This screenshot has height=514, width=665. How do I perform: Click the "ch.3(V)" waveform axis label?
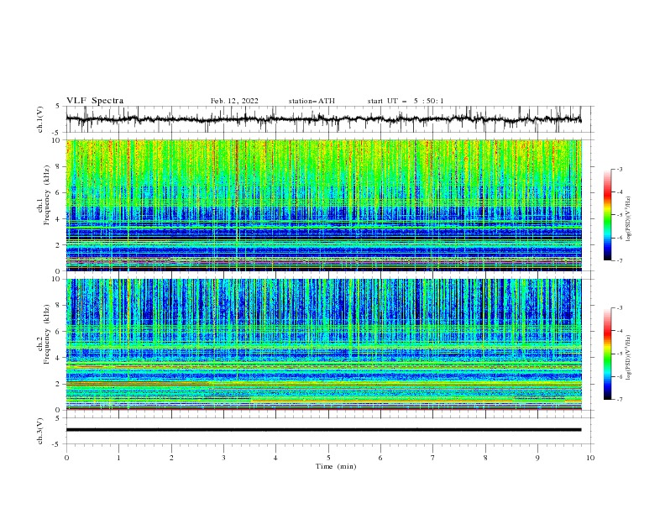point(40,431)
